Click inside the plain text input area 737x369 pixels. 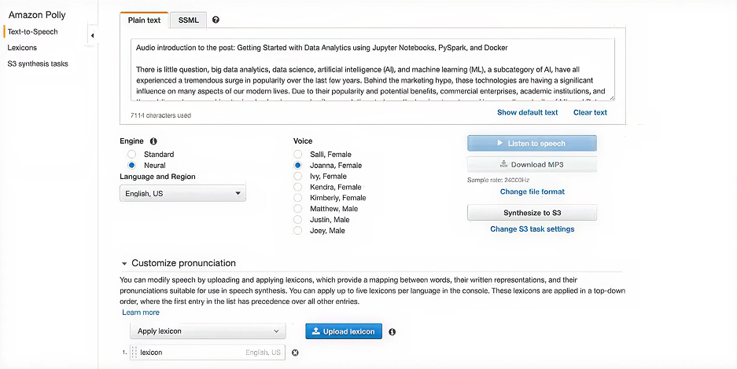373,71
